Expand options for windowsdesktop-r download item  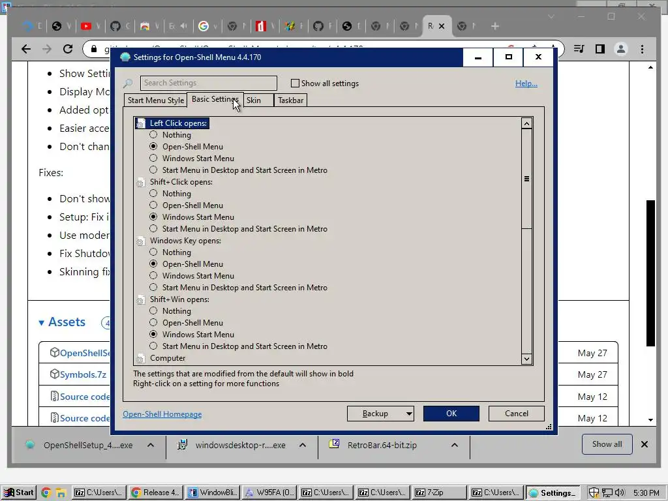[303, 445]
